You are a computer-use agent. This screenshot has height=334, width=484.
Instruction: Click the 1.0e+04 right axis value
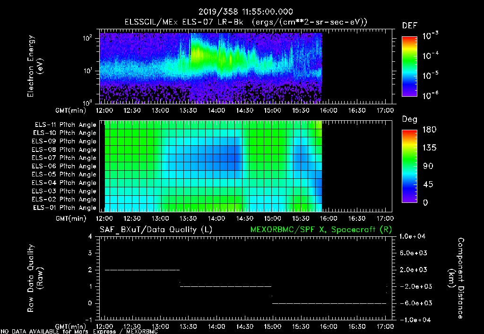coord(412,236)
